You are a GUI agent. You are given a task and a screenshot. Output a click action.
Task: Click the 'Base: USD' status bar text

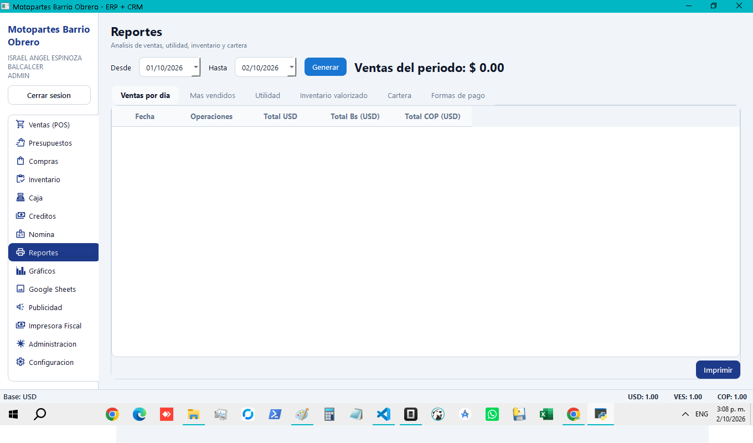pos(20,396)
